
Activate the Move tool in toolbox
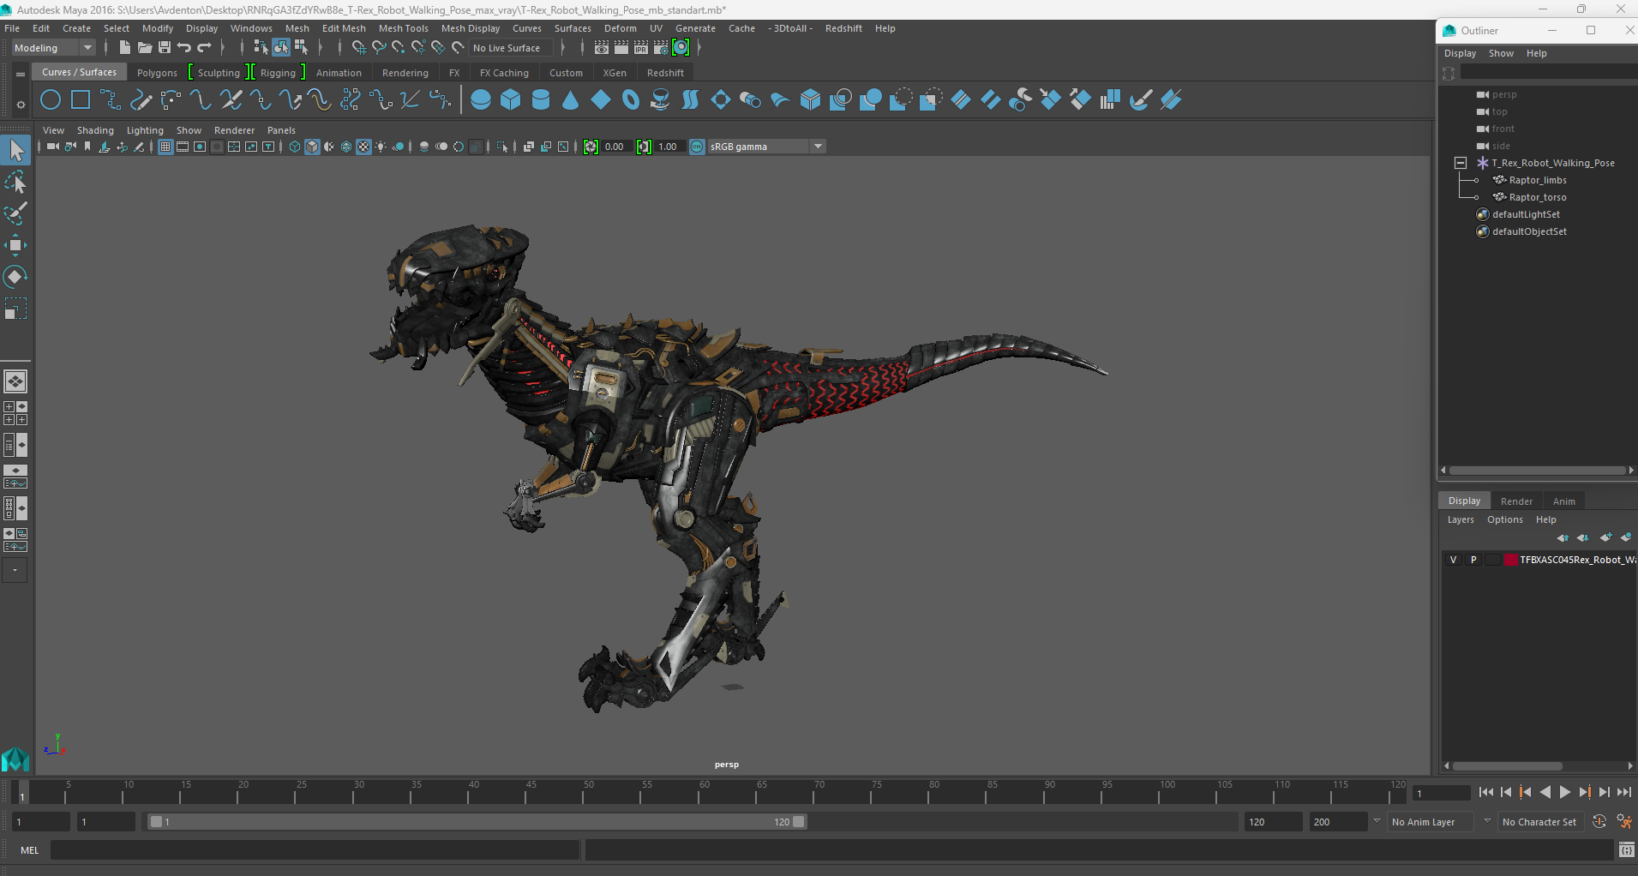[15, 245]
